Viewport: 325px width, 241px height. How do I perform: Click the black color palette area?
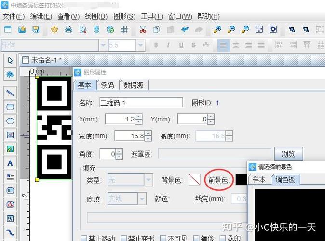(x=289, y=214)
